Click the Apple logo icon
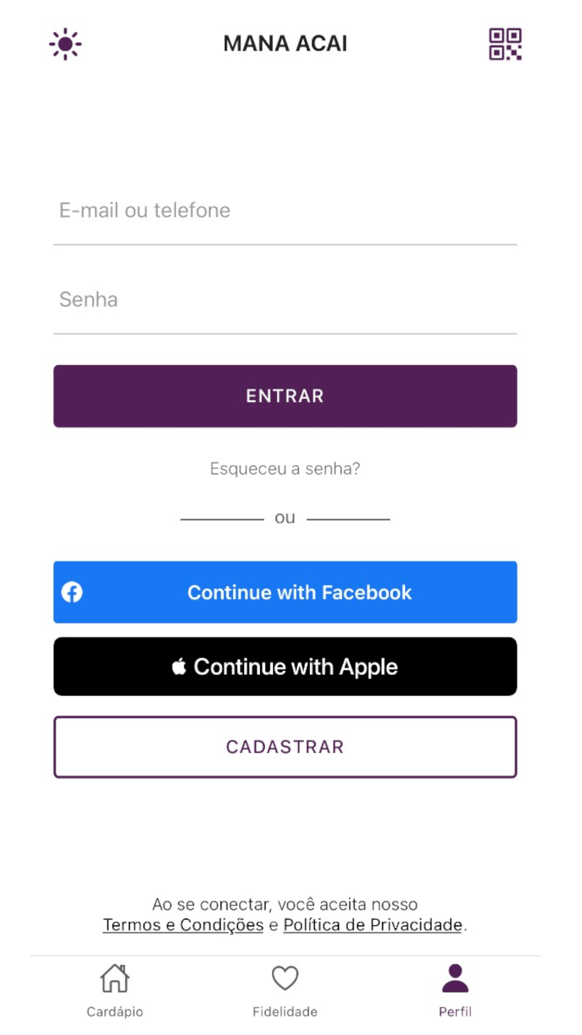 [179, 666]
